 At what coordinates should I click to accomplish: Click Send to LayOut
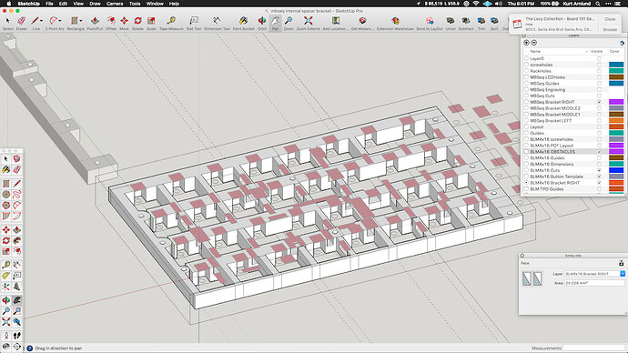pos(430,24)
